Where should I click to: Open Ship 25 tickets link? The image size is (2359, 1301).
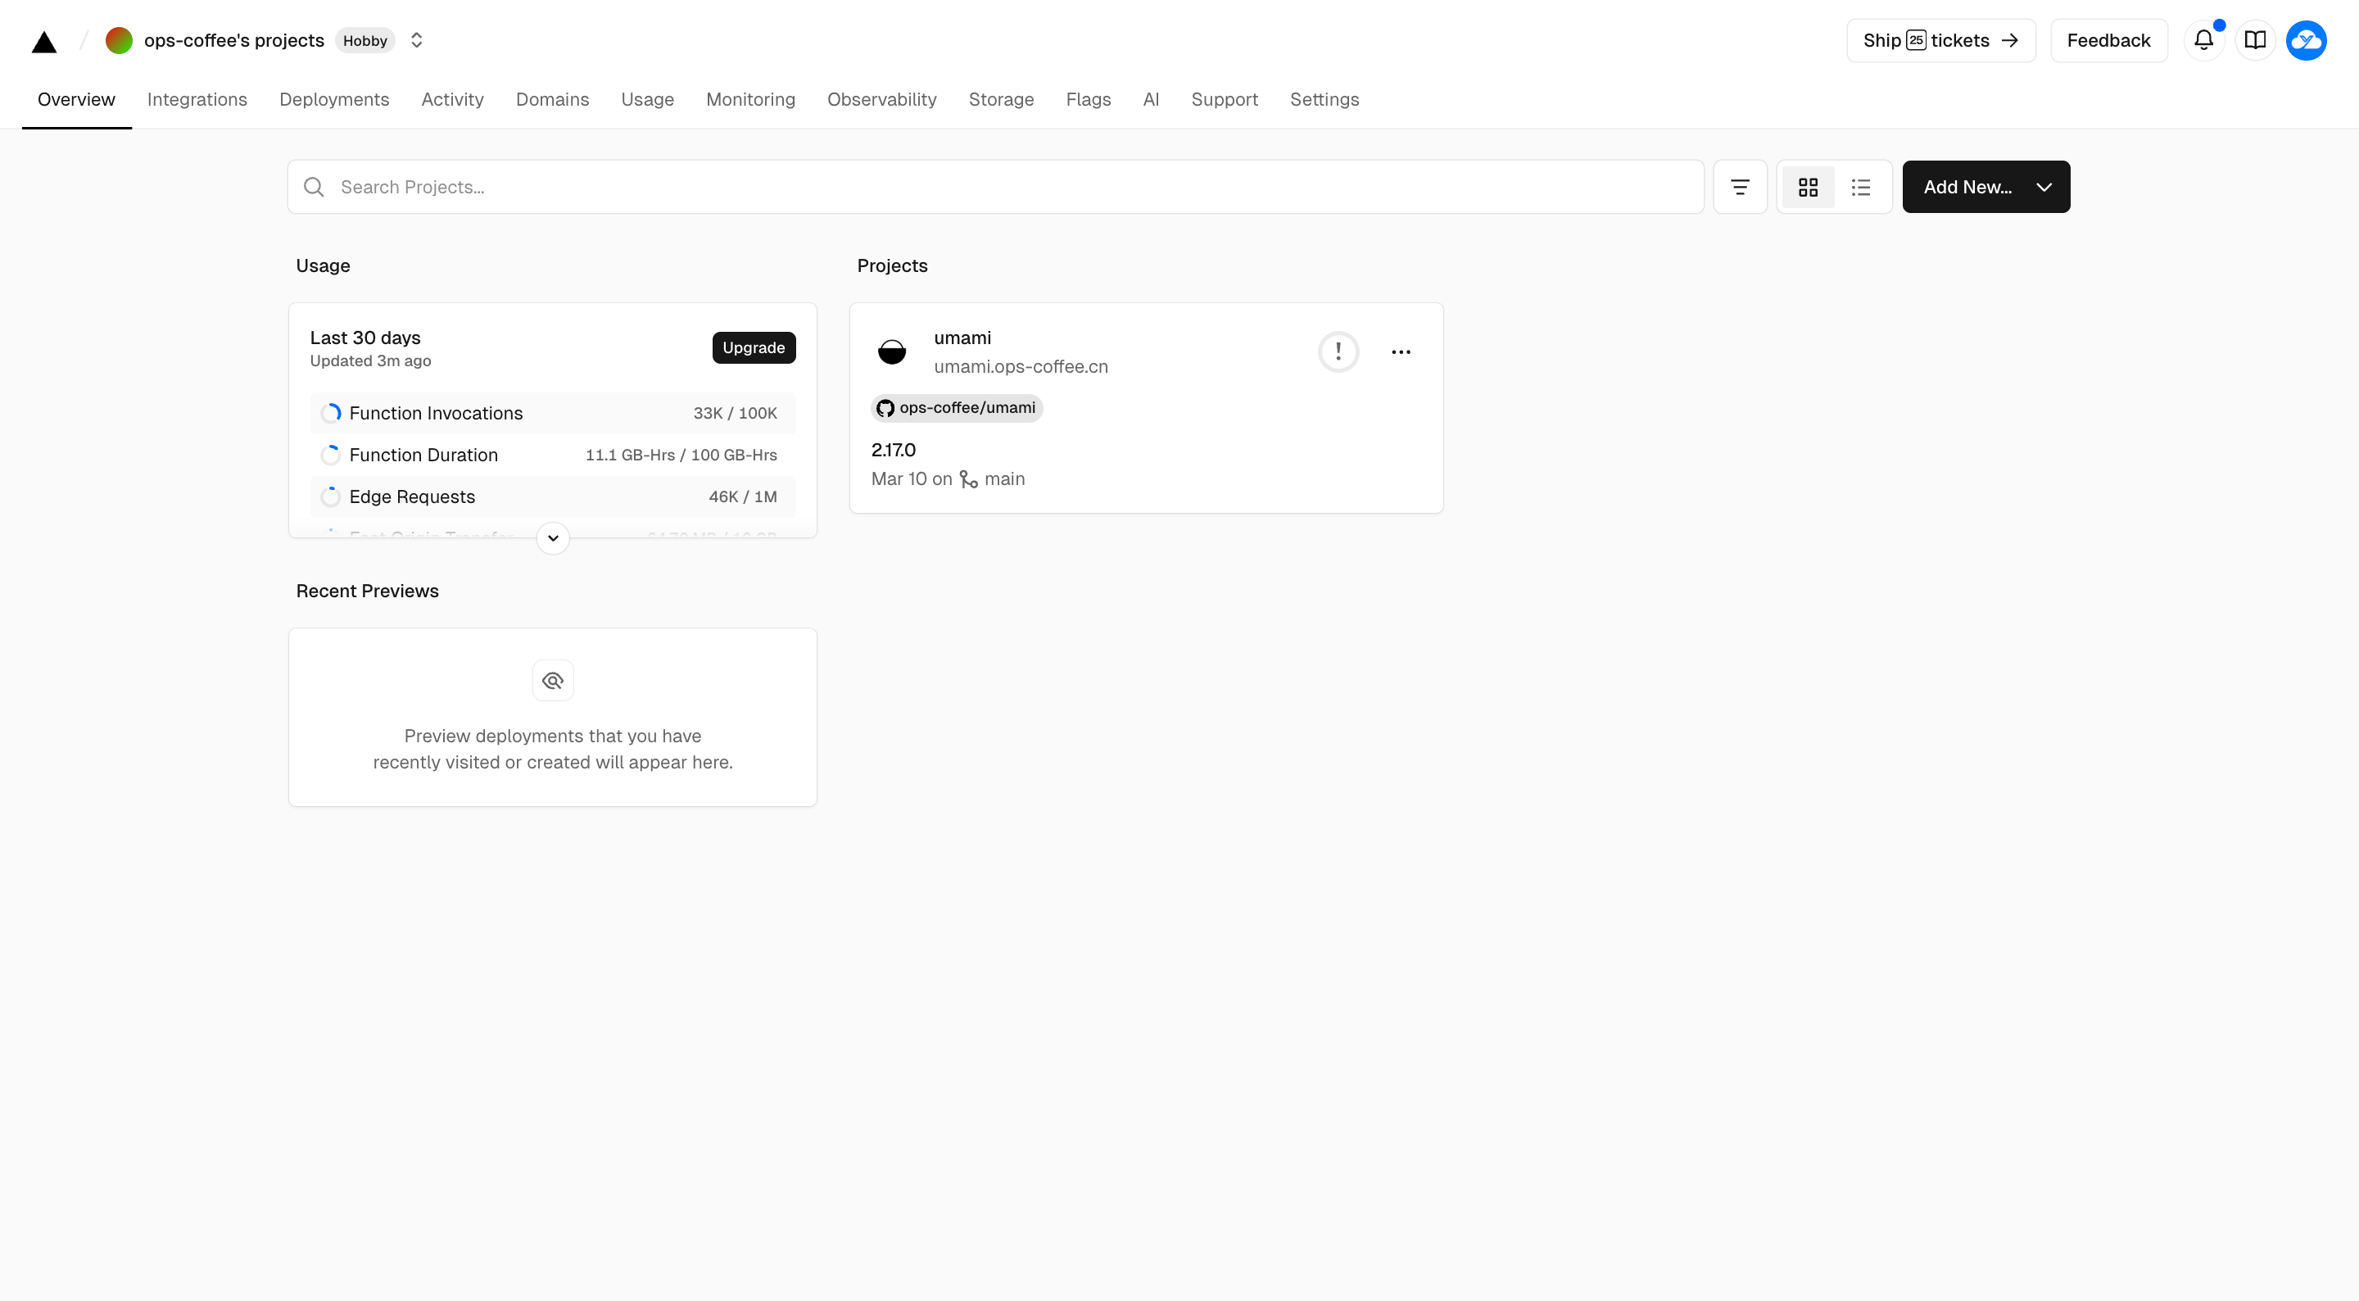coord(1940,40)
